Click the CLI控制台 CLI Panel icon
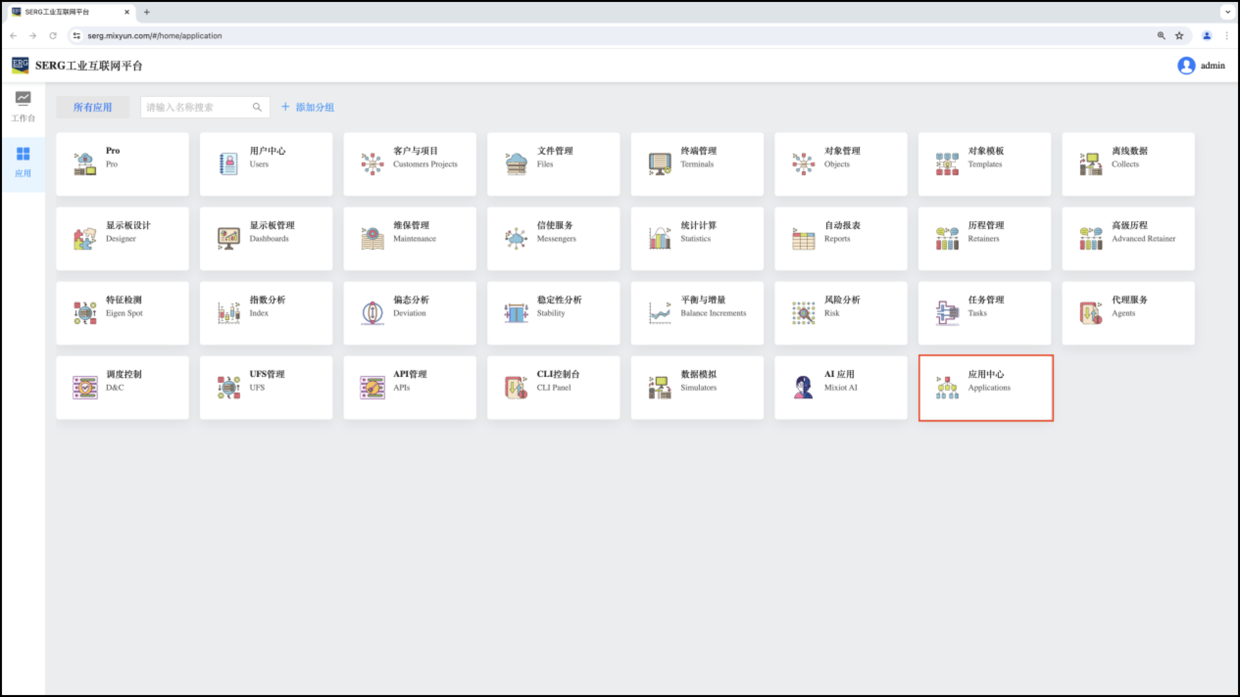This screenshot has height=697, width=1240. pos(516,387)
